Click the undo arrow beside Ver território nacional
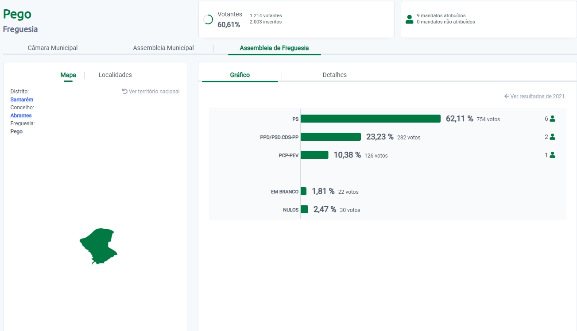The width and height of the screenshot is (577, 331). [125, 92]
